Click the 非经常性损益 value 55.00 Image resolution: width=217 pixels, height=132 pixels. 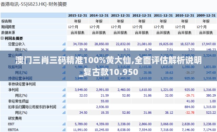(x=105, y=101)
